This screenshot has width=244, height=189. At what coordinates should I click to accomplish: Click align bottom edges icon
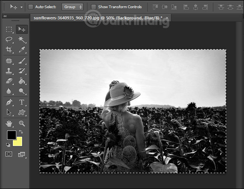pyautogui.click(x=174, y=7)
